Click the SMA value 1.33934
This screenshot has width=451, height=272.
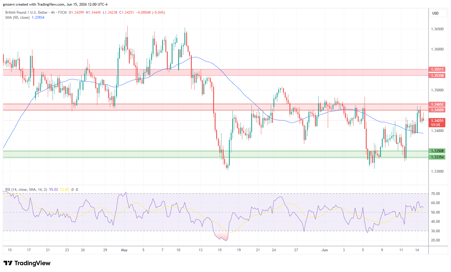coord(38,18)
